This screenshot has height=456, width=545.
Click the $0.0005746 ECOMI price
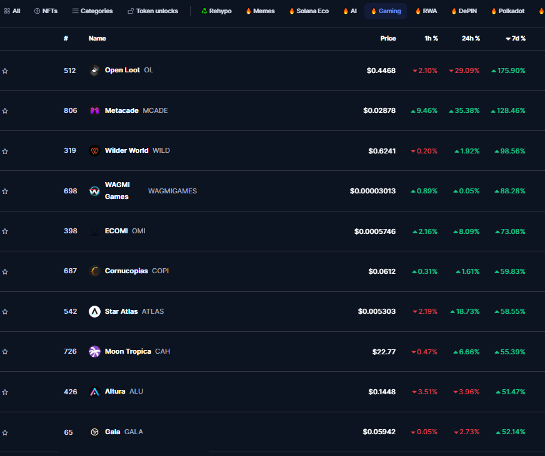(375, 231)
